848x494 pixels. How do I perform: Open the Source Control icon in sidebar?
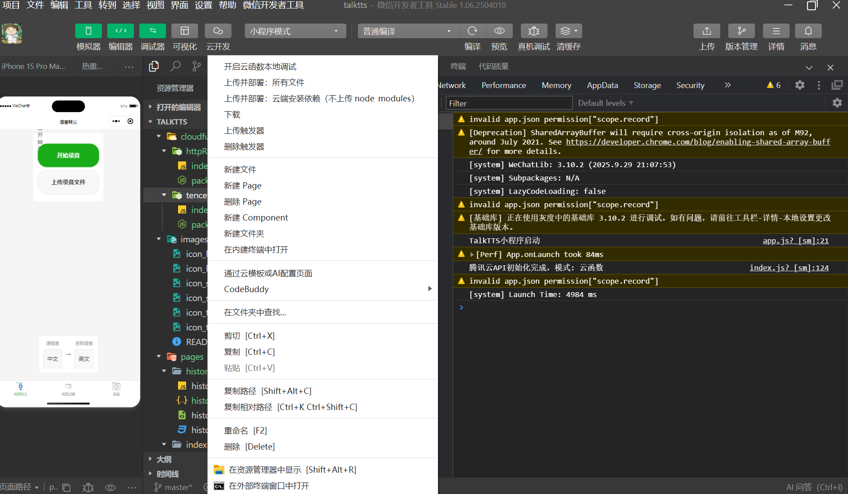point(196,66)
